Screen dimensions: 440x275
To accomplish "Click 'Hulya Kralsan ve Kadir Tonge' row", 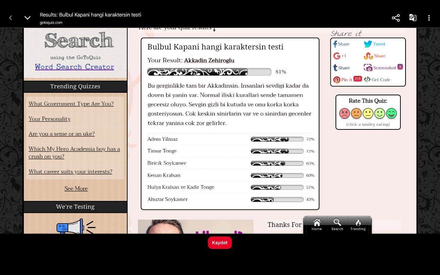I will pyautogui.click(x=230, y=187).
